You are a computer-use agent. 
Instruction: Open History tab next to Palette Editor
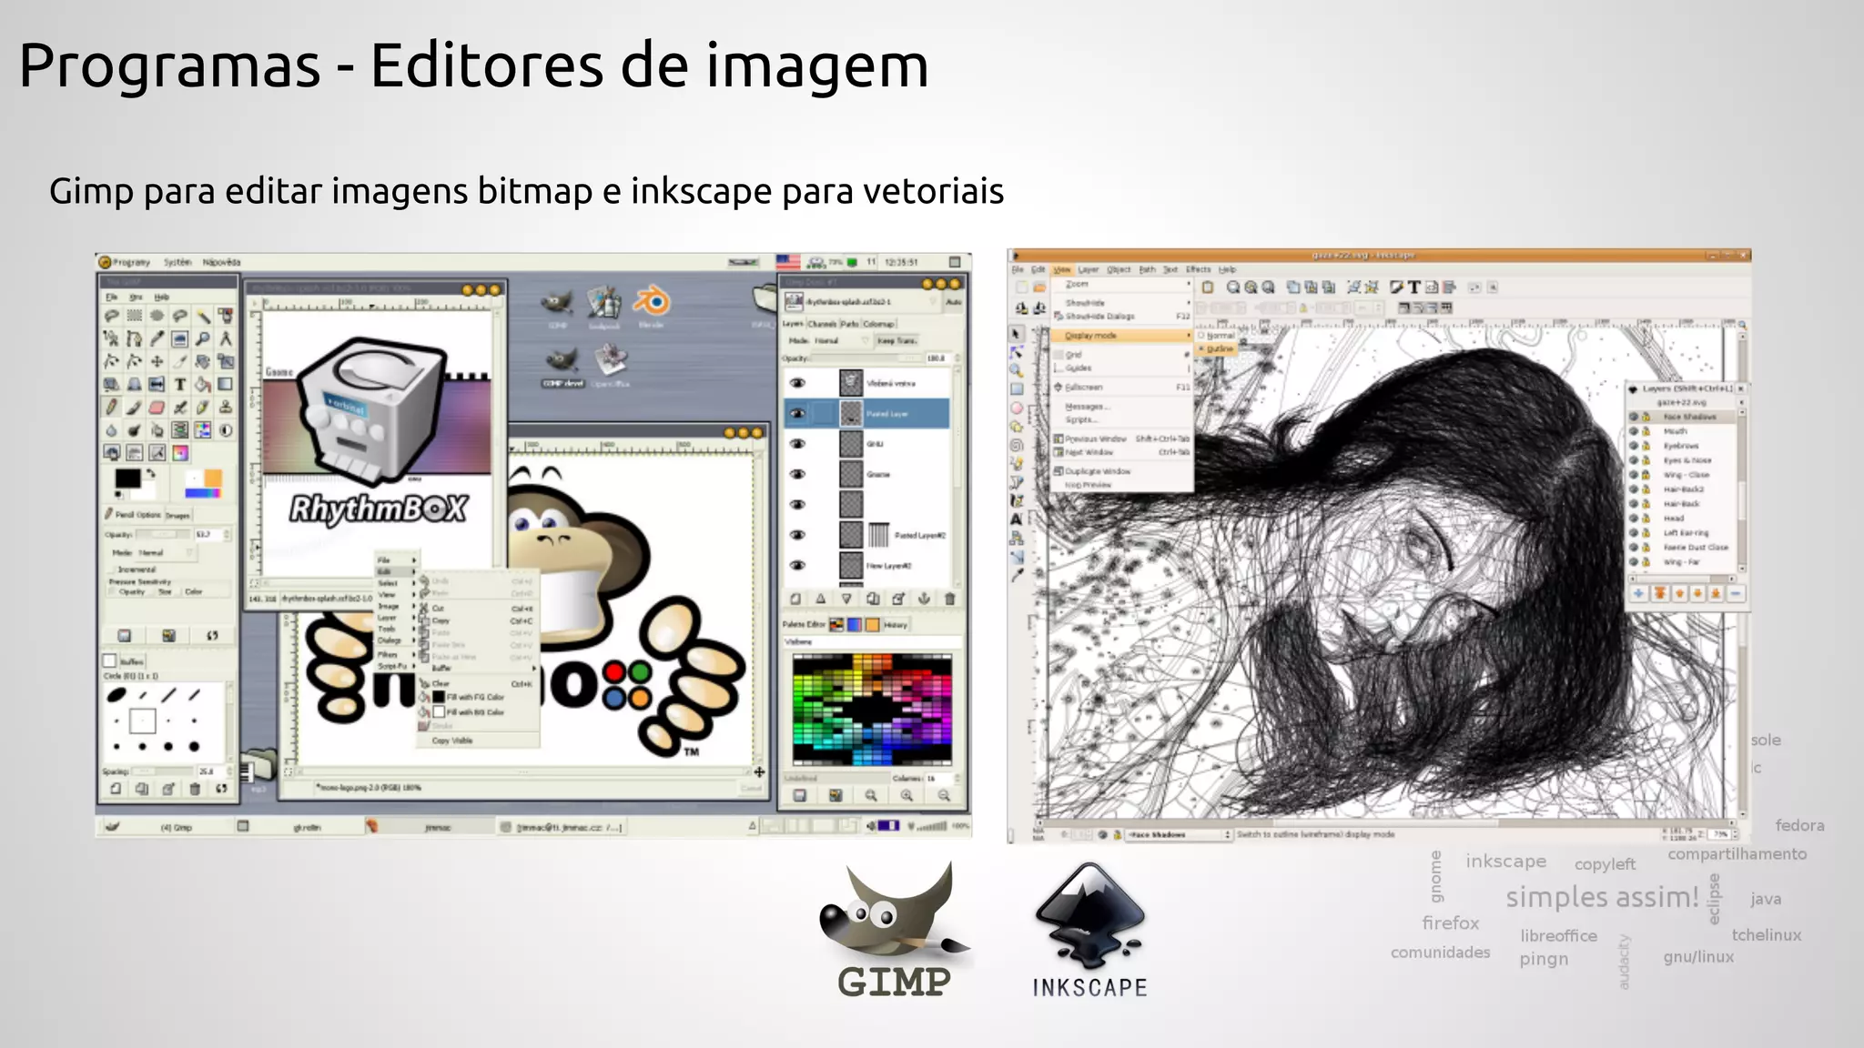(896, 625)
